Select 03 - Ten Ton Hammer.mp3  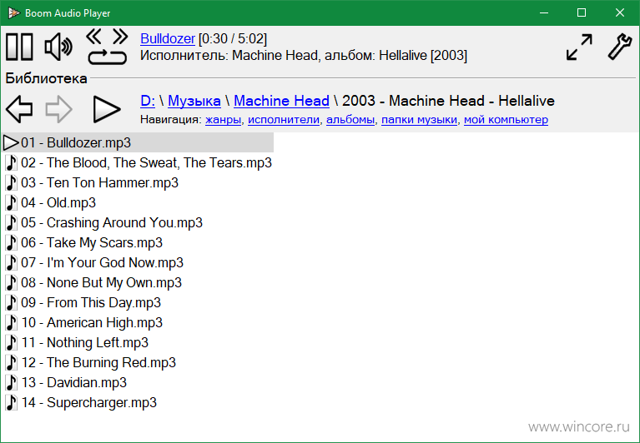(93, 183)
